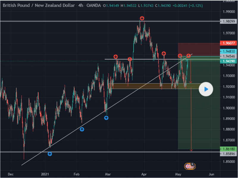Click the red arrow marker in mid-April
This screenshot has height=178, width=238.
click(164, 54)
